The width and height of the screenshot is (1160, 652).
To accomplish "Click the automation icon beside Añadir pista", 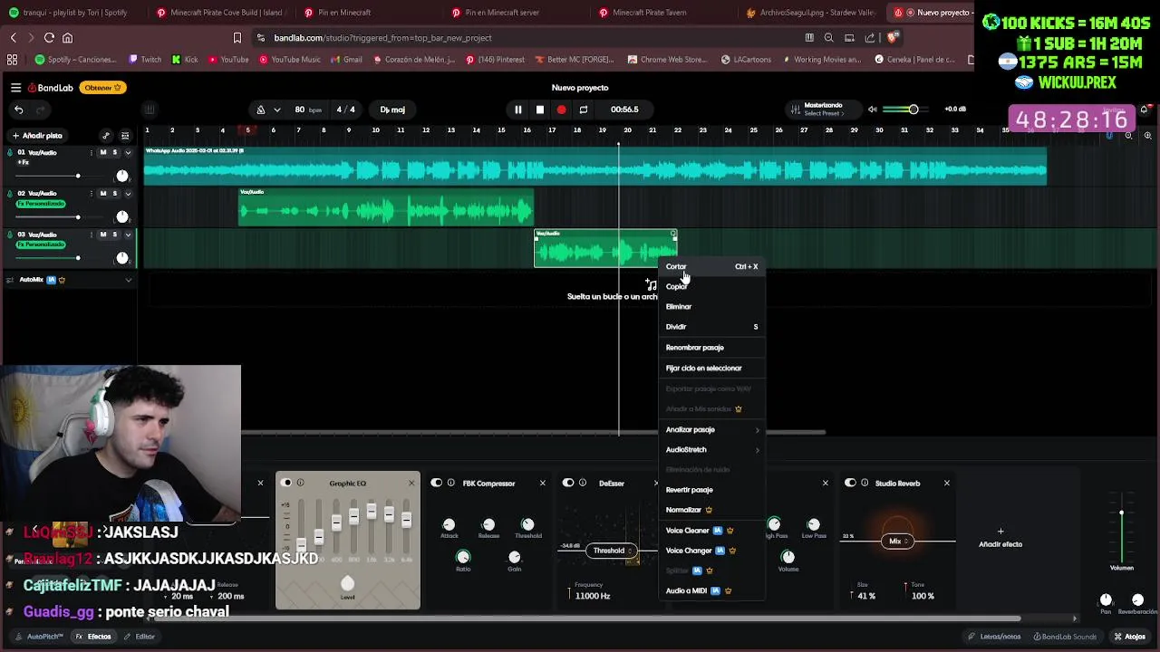I will (x=106, y=136).
